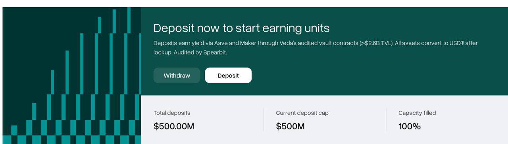
Task: Click the 'Total deposits' label
Action: point(172,113)
